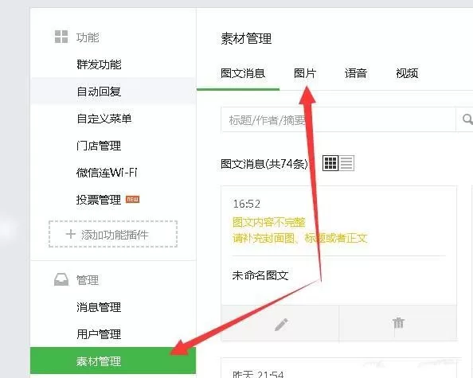Image resolution: width=473 pixels, height=378 pixels.
Task: Click the 管理 section header label
Action: [88, 280]
